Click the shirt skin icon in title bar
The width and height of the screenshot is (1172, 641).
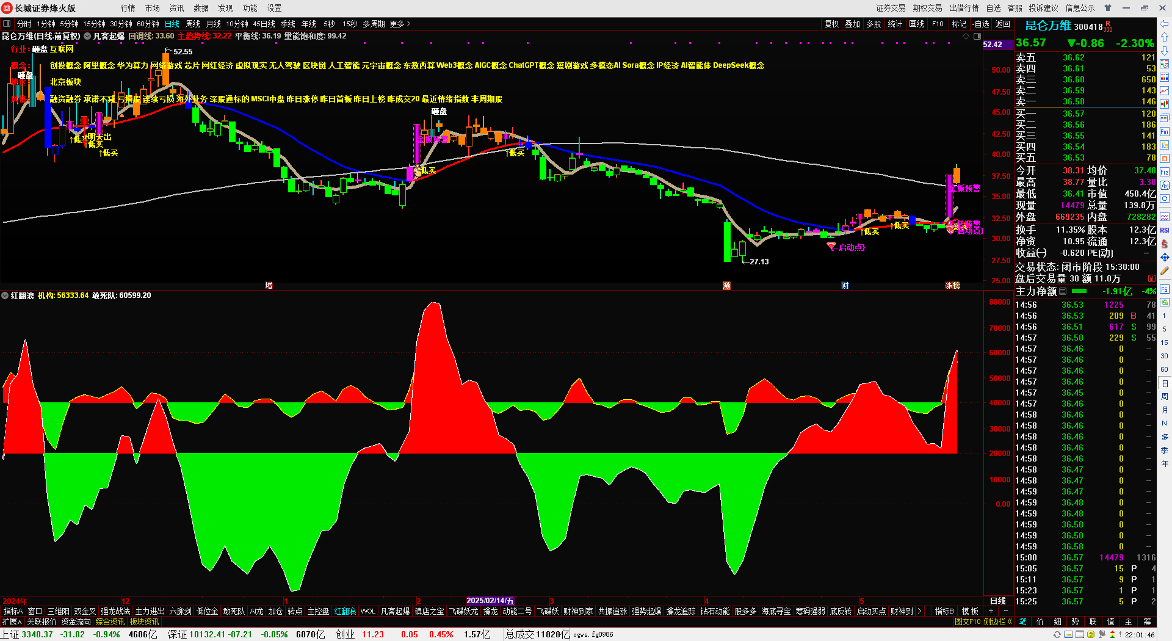coord(1108,8)
